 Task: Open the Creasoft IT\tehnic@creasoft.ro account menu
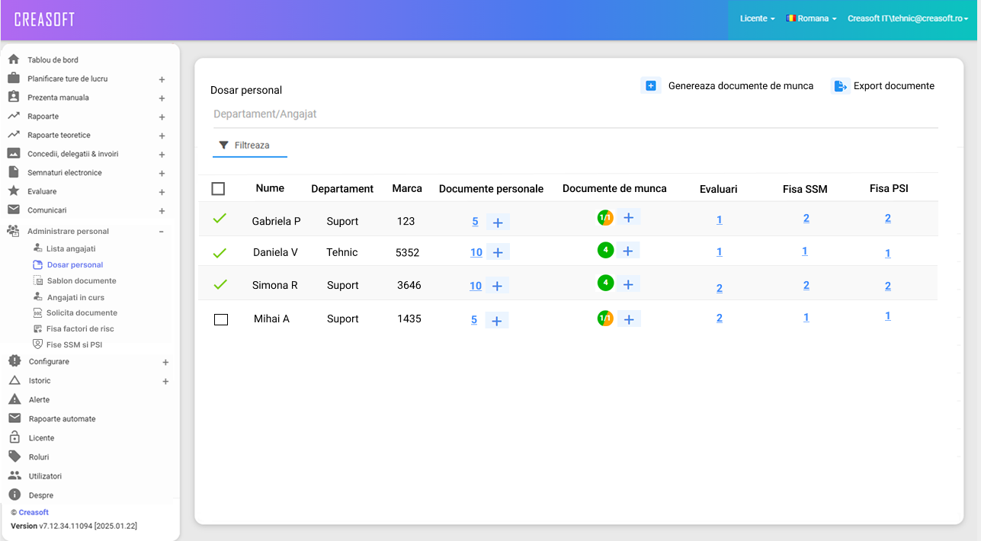point(908,18)
